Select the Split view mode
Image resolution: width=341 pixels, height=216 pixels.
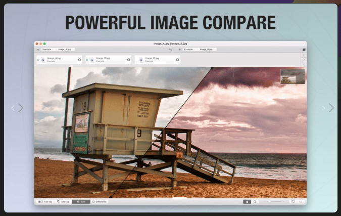pyautogui.click(x=81, y=202)
